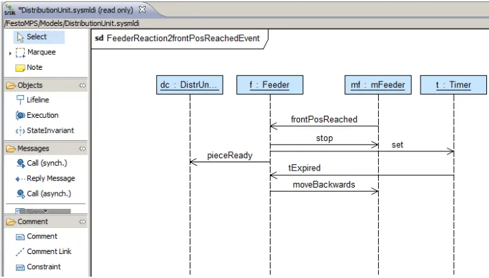Click the stop message label
The width and height of the screenshot is (489, 278).
click(x=325, y=138)
